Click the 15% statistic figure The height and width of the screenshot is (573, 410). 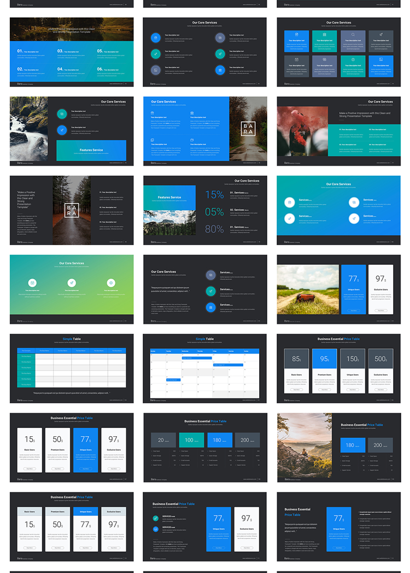[214, 194]
